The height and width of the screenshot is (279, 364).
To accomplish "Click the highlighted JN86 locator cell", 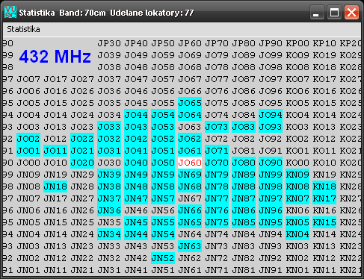I will point(244,210).
